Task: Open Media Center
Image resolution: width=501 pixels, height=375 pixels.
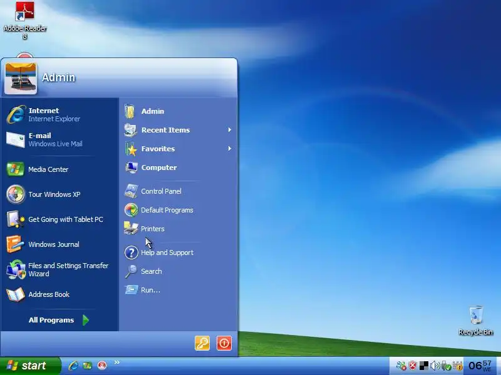Action: coord(59,169)
